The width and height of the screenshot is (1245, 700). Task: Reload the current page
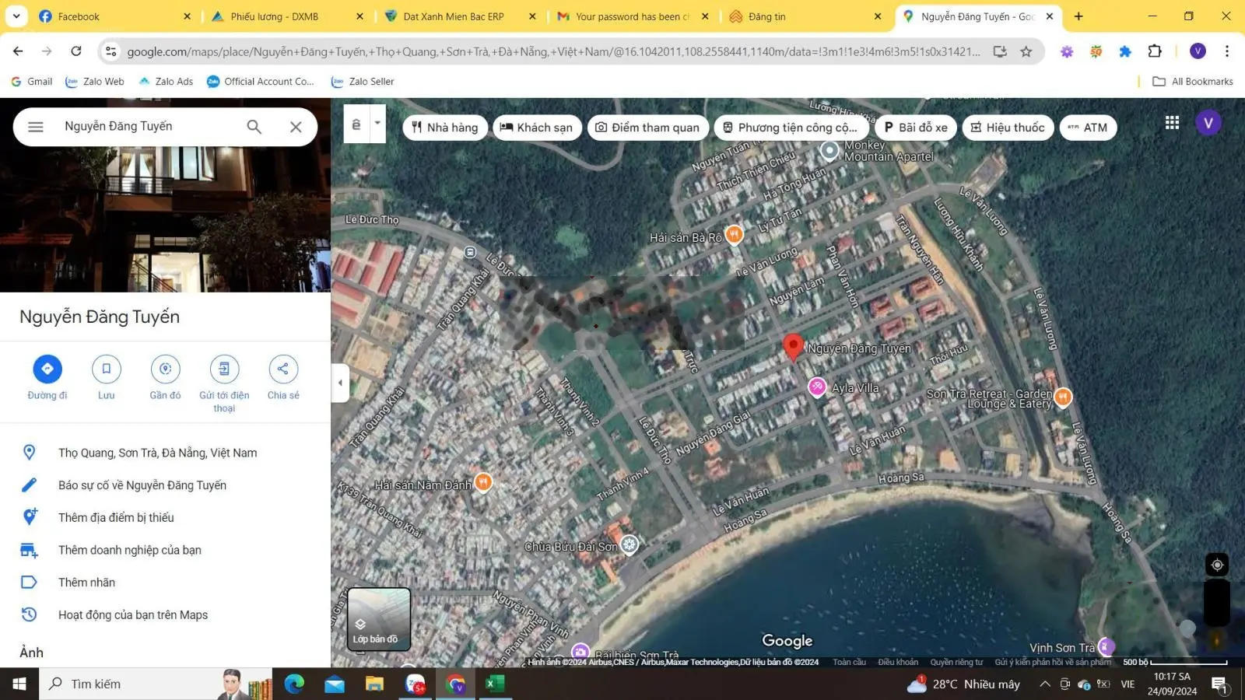pos(76,51)
